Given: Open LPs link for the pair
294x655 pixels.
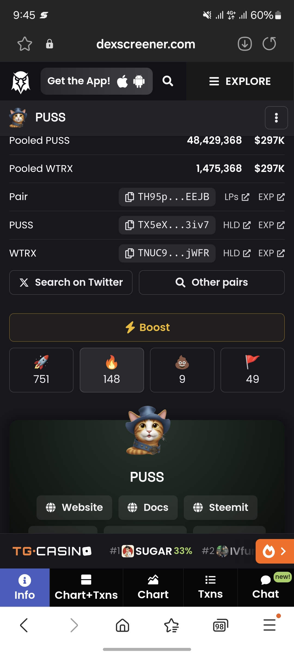Looking at the screenshot, I should pos(237,197).
